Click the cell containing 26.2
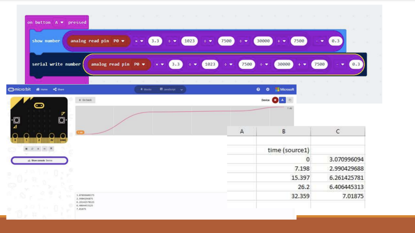The image size is (415, 233). 283,187
